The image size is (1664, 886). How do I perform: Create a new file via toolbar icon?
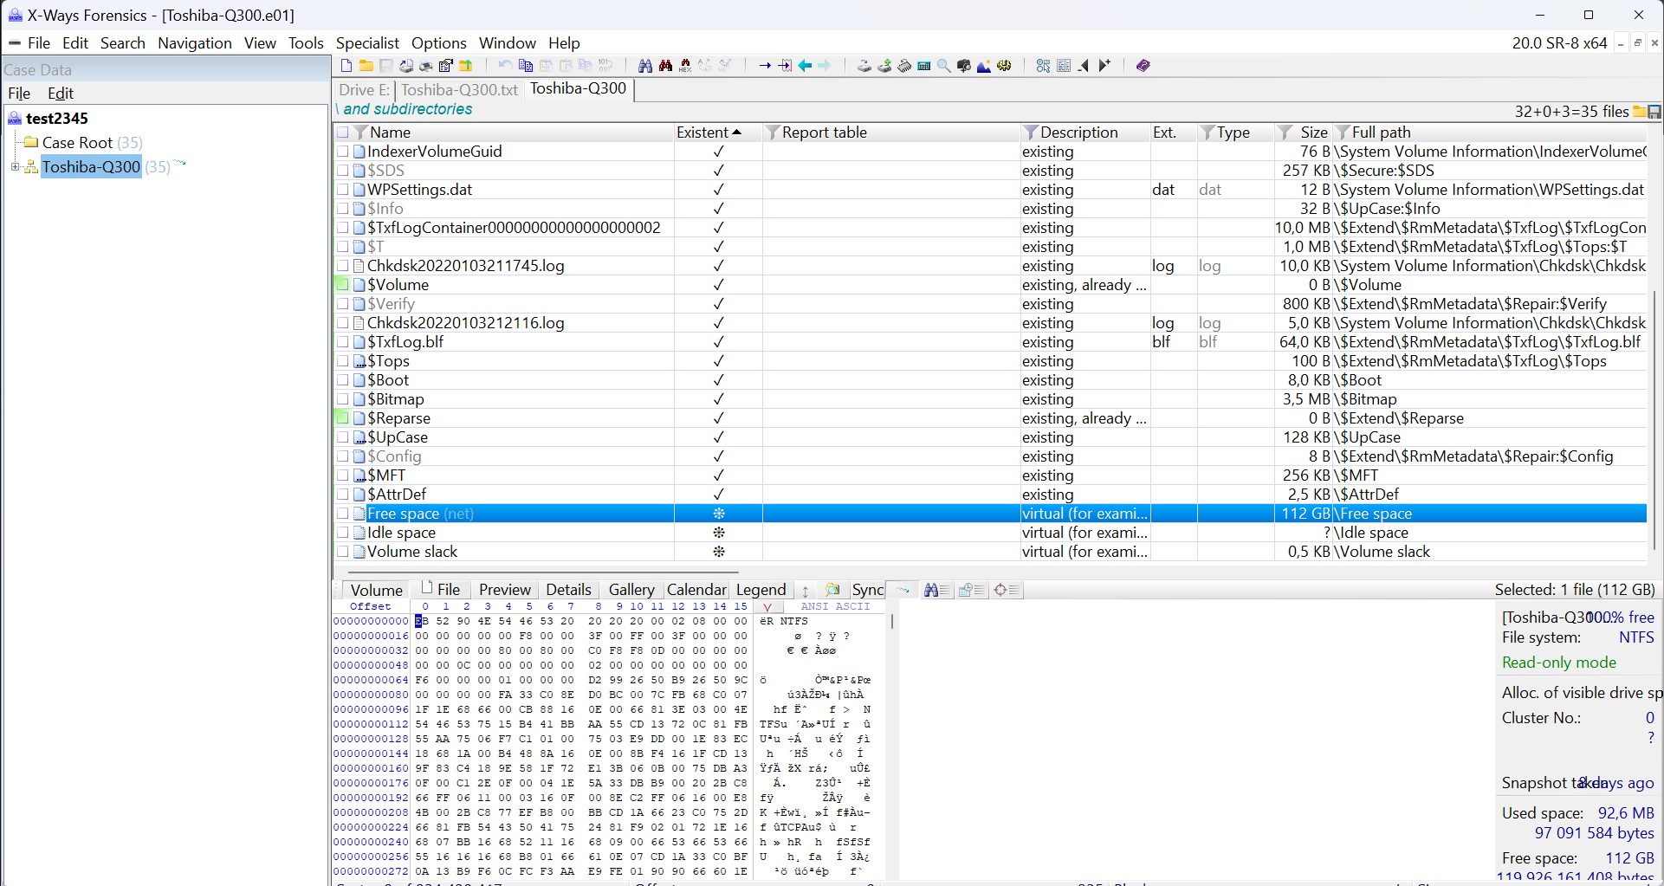(x=346, y=66)
